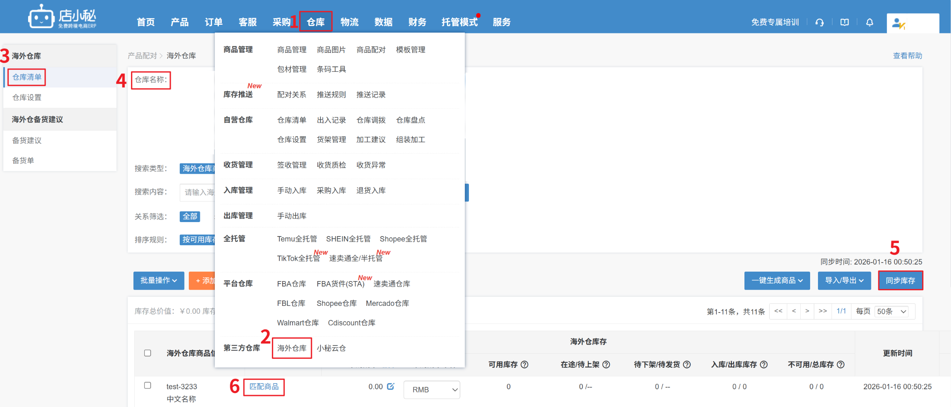Open the RMB currency dropdown
The width and height of the screenshot is (951, 407).
tap(432, 390)
